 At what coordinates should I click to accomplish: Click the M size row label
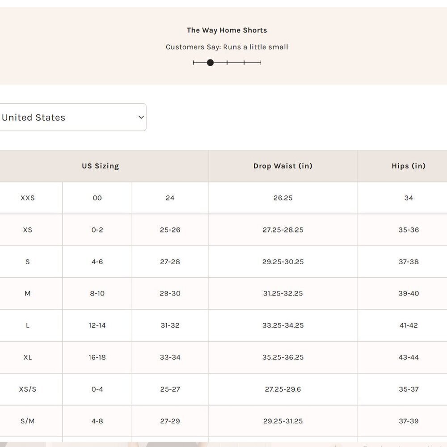point(27,294)
